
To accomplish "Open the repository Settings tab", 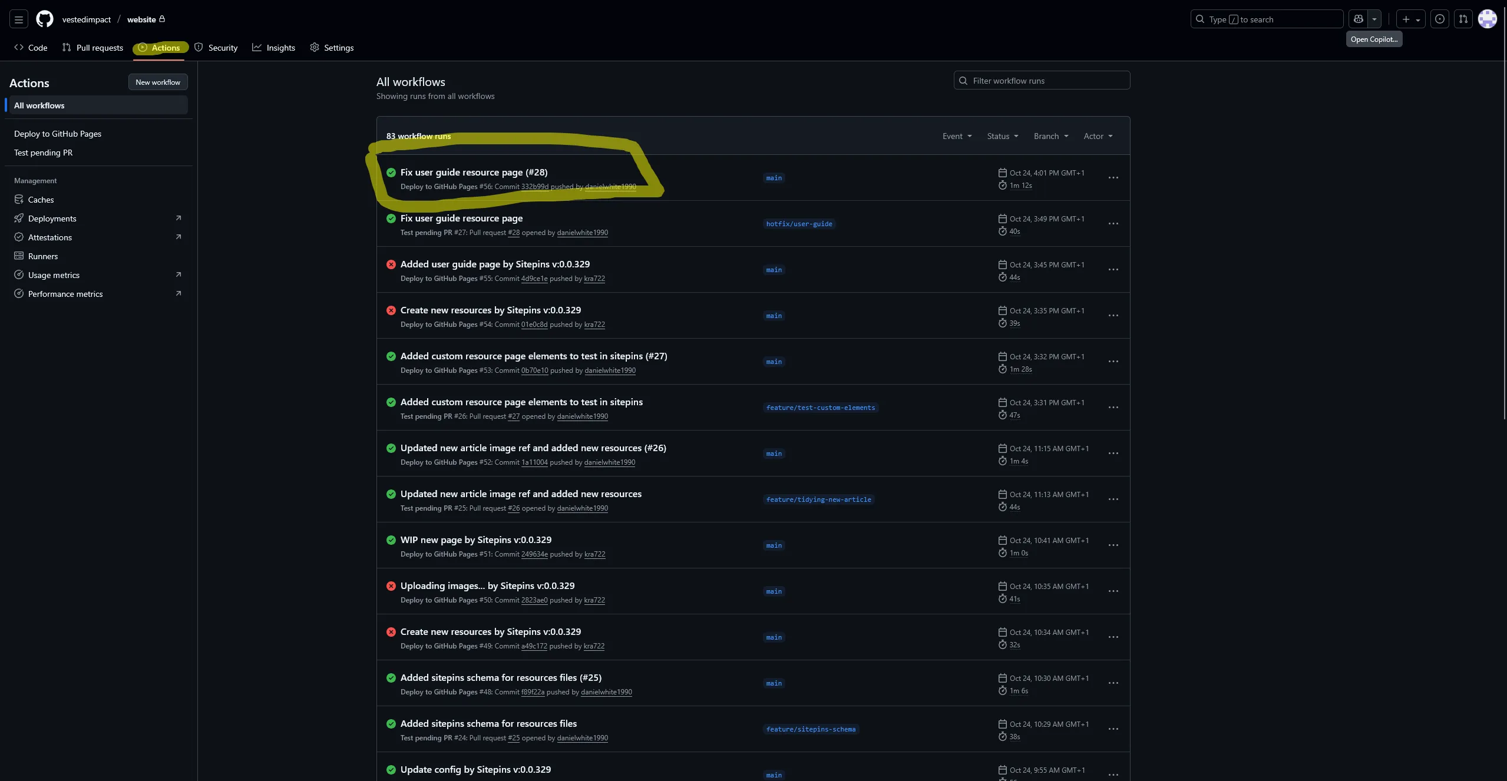I will coord(332,48).
